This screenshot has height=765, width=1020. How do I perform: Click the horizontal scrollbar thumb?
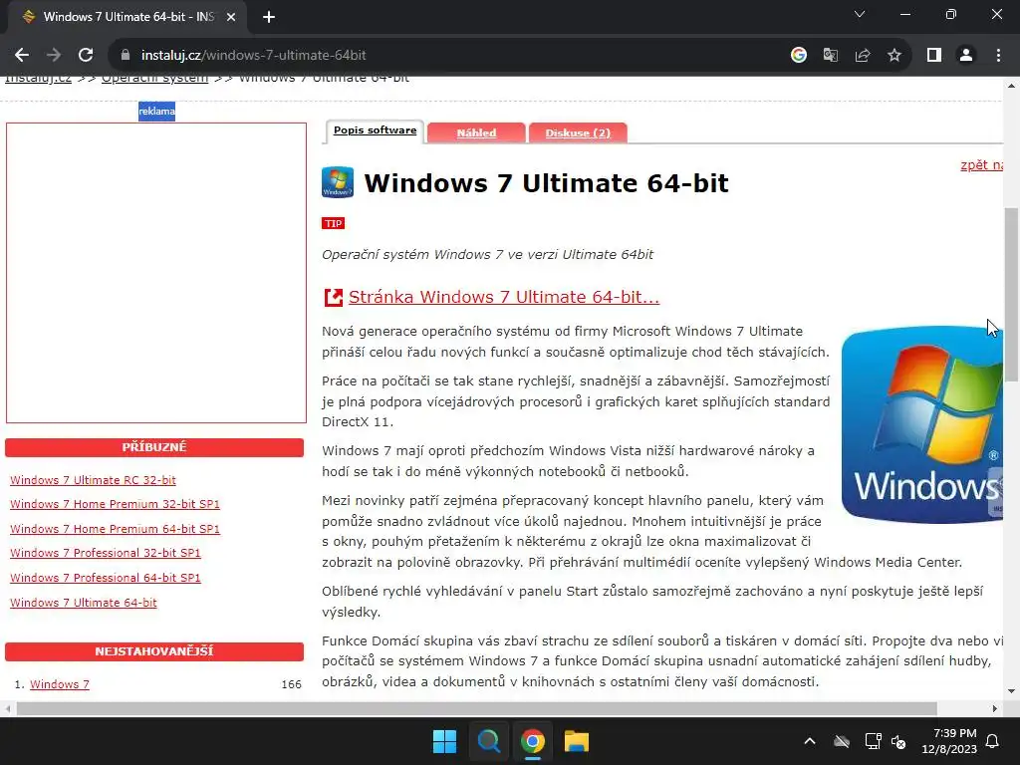pyautogui.click(x=476, y=708)
